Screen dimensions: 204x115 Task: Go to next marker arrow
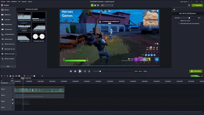click(x=89, y=71)
